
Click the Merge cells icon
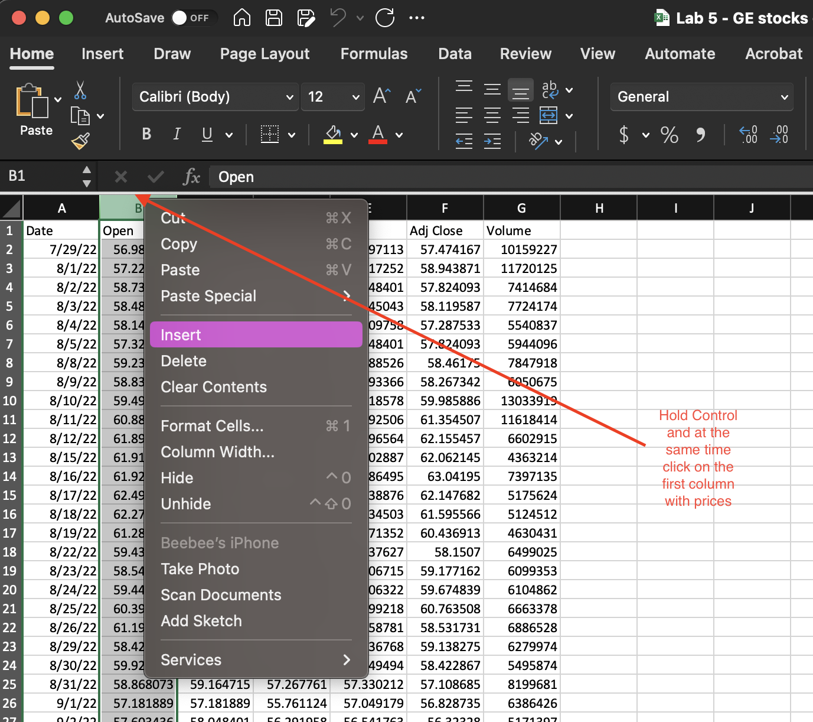coord(548,115)
